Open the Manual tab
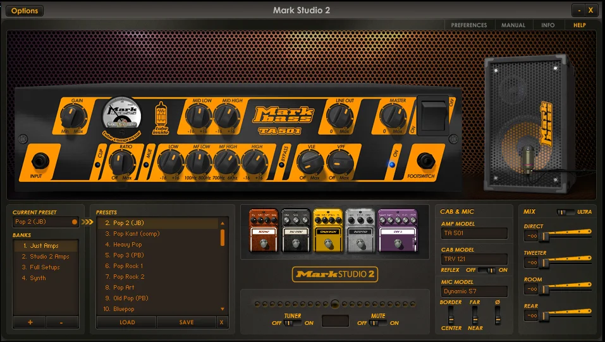The height and width of the screenshot is (342, 605). pos(513,25)
